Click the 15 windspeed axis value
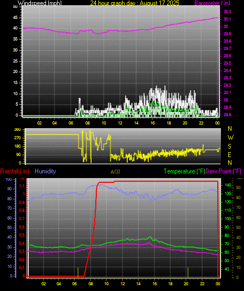This screenshot has height=291, width=244. point(15,82)
